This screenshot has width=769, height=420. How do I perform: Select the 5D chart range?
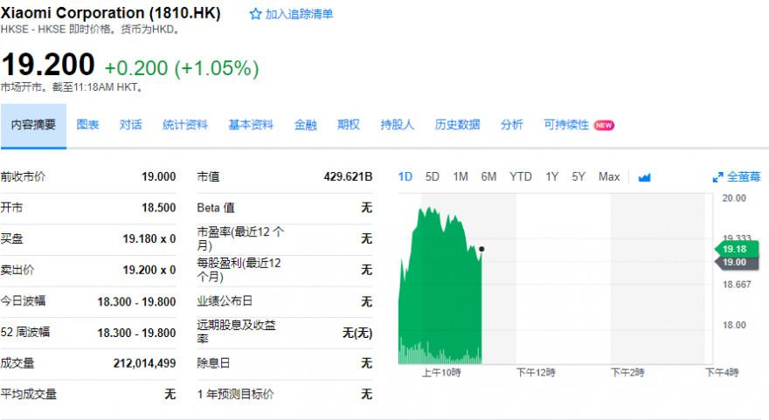tap(432, 176)
